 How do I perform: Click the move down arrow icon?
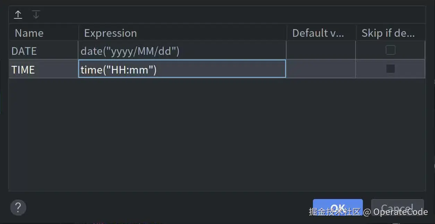(36, 15)
